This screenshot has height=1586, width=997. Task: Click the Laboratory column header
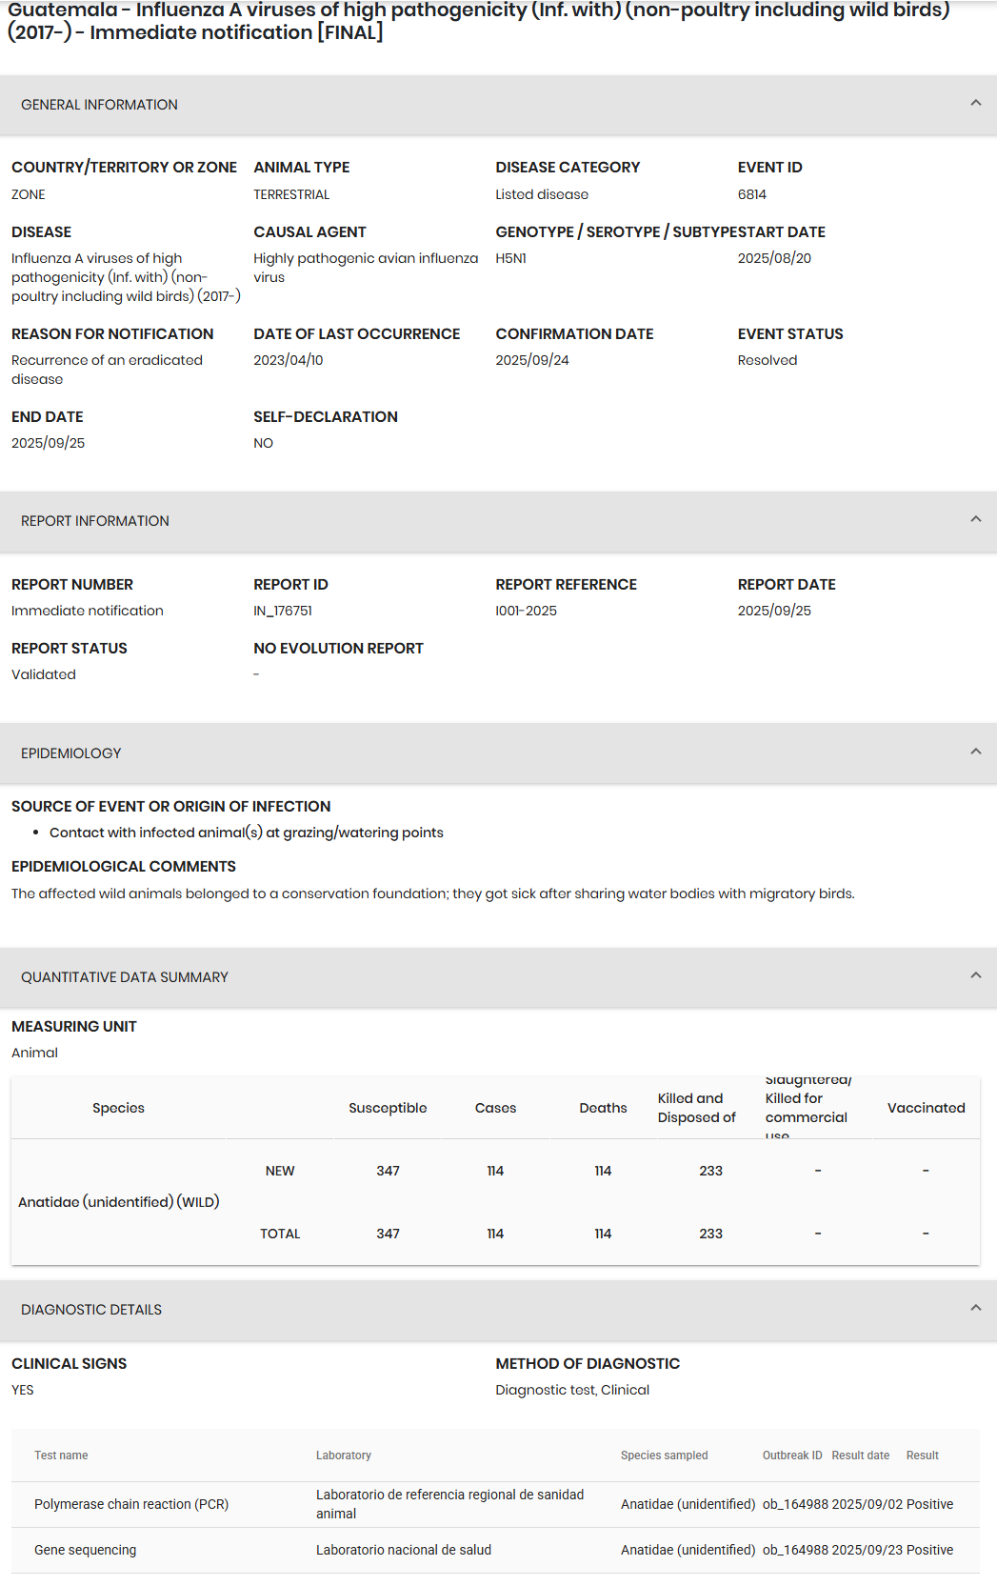[x=344, y=1456]
